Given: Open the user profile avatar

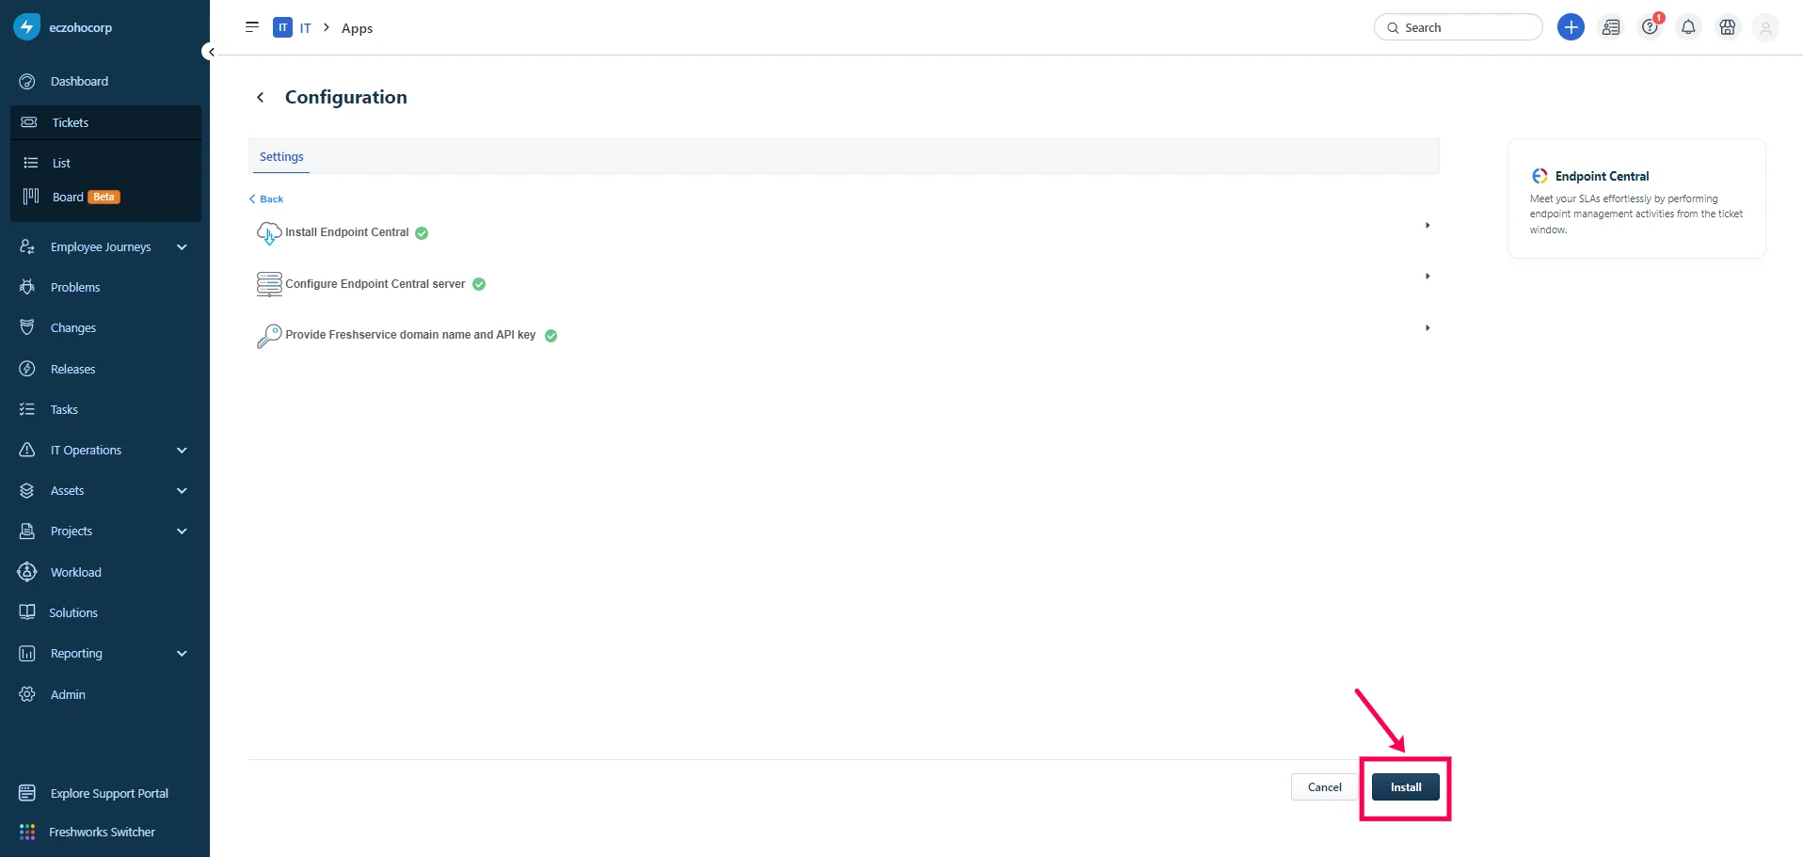Looking at the screenshot, I should [1766, 28].
